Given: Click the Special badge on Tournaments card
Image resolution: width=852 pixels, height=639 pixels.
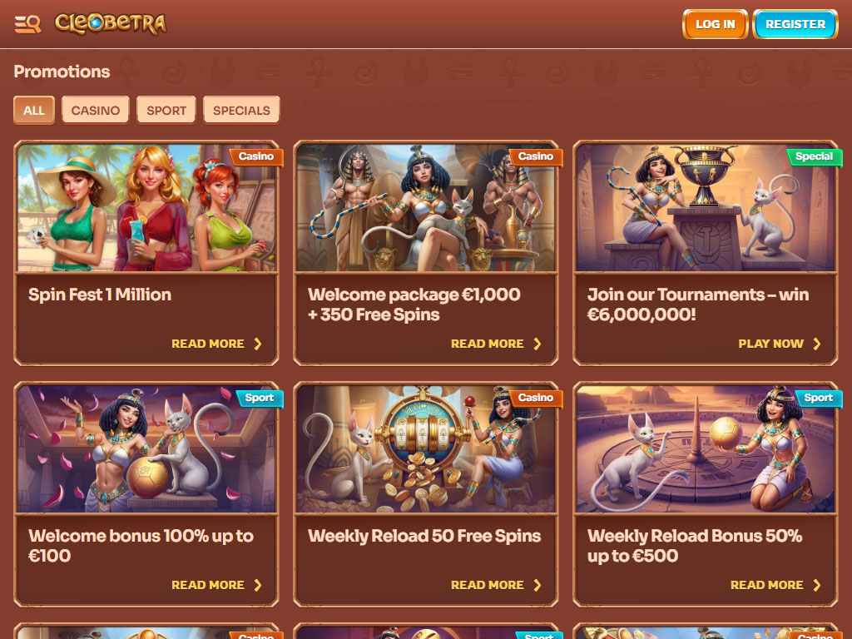Looking at the screenshot, I should [x=814, y=156].
